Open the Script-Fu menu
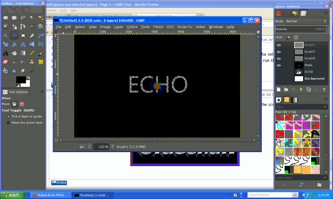The height and width of the screenshot is (199, 333). pos(185,27)
